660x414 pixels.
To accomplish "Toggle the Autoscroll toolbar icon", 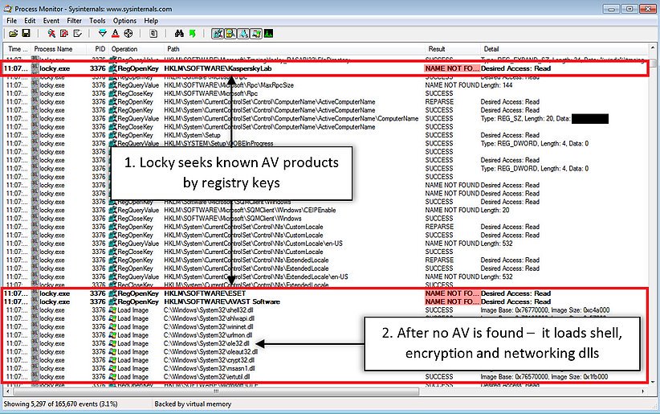I will coord(64,33).
